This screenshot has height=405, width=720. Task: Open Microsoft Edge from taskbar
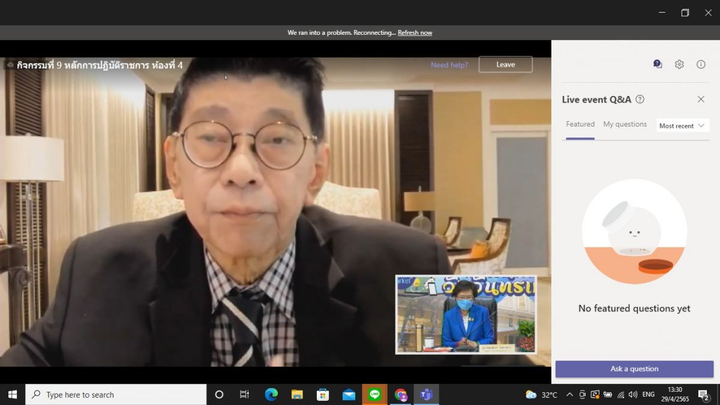271,395
